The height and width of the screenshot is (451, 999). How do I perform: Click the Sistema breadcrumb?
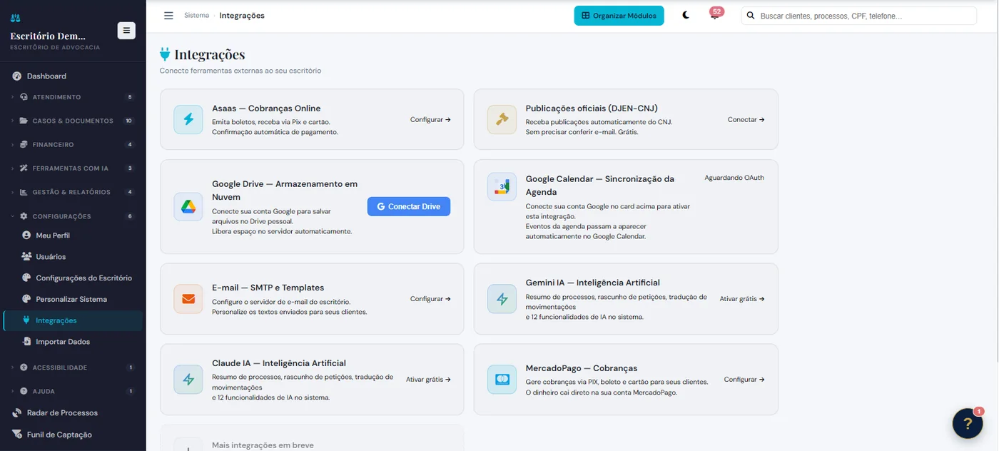196,16
